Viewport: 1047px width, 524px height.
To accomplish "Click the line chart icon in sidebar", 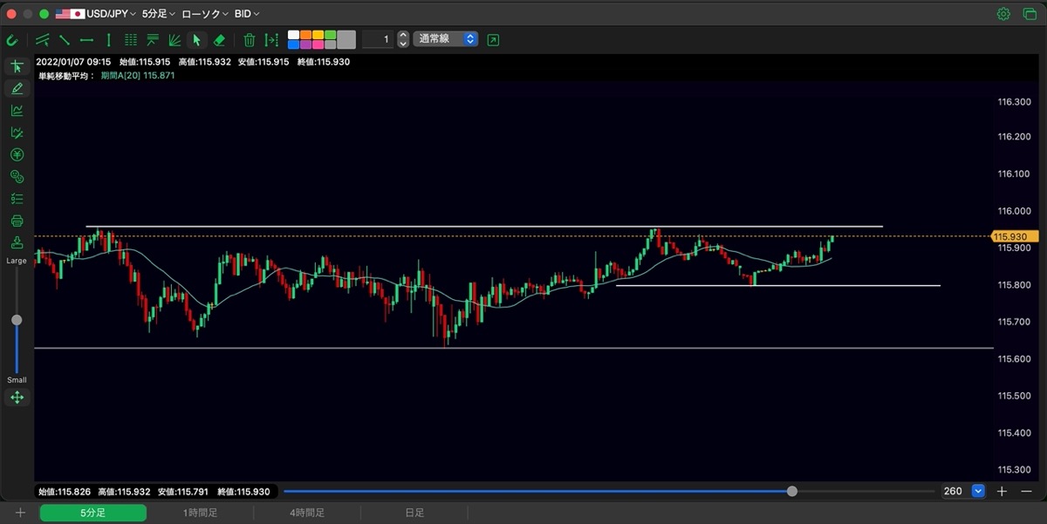I will [17, 111].
